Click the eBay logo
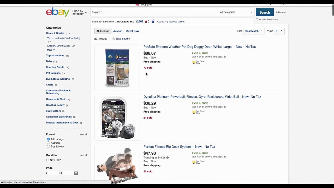This screenshot has width=334, height=188. click(58, 12)
